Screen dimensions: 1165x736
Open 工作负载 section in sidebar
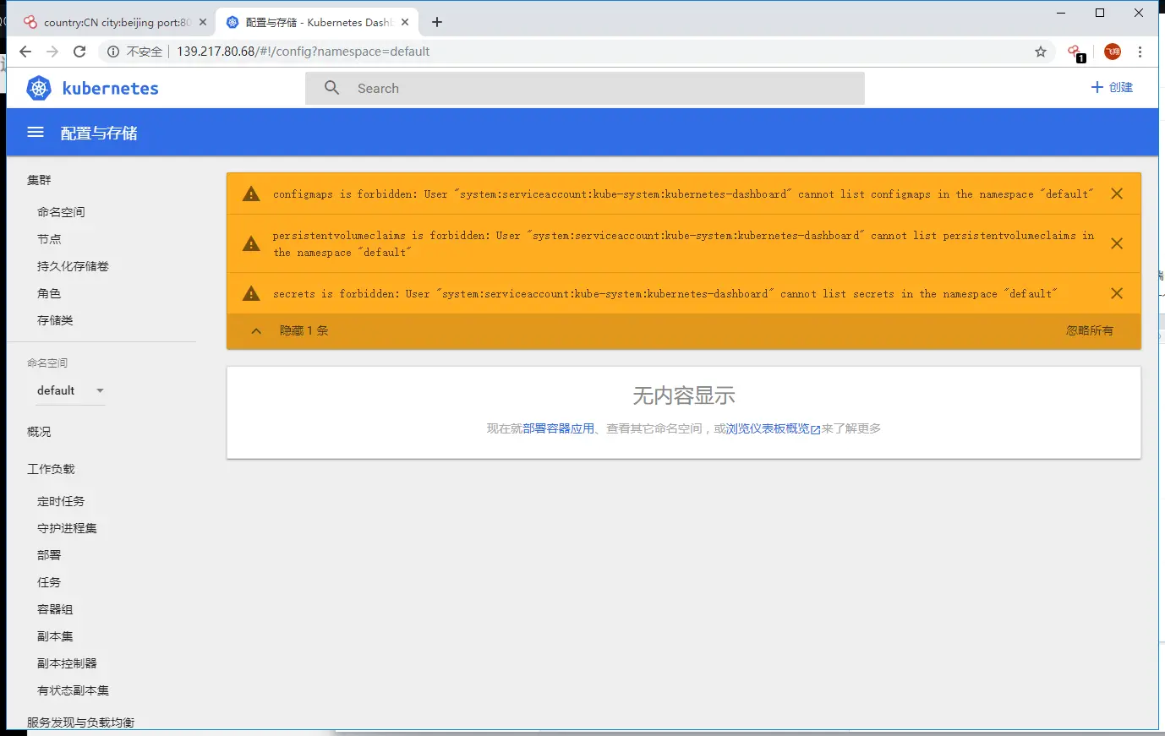(x=51, y=469)
